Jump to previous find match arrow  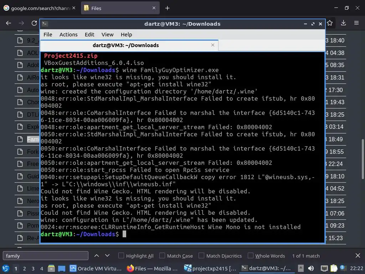(x=97, y=255)
